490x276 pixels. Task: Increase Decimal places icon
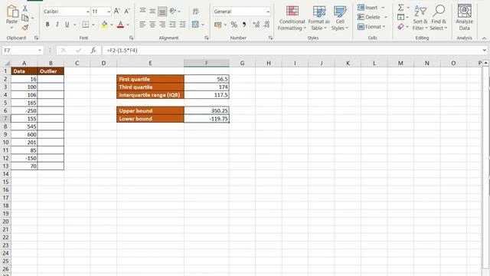[x=256, y=25]
